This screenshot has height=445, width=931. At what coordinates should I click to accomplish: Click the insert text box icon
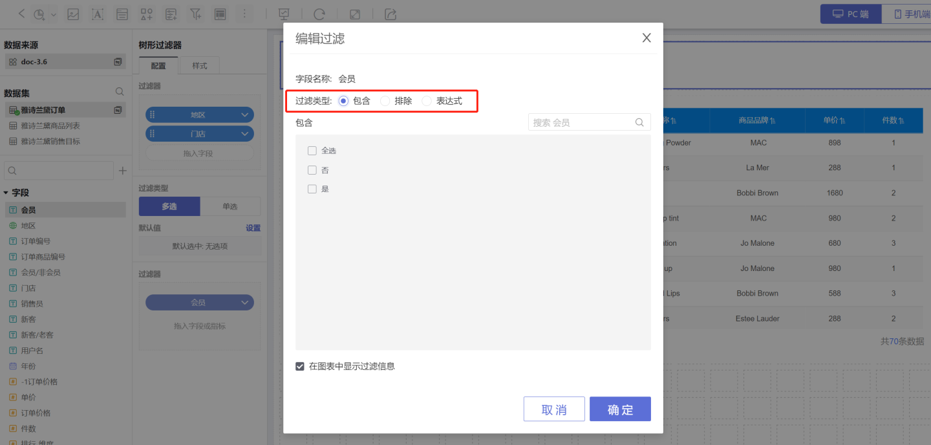coord(98,14)
